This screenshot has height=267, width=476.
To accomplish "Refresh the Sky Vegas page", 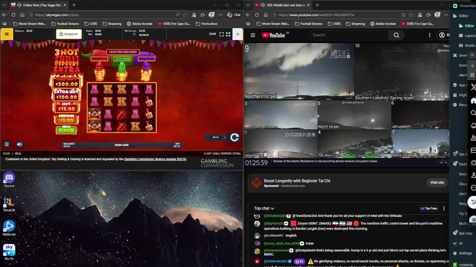I will click(13, 15).
